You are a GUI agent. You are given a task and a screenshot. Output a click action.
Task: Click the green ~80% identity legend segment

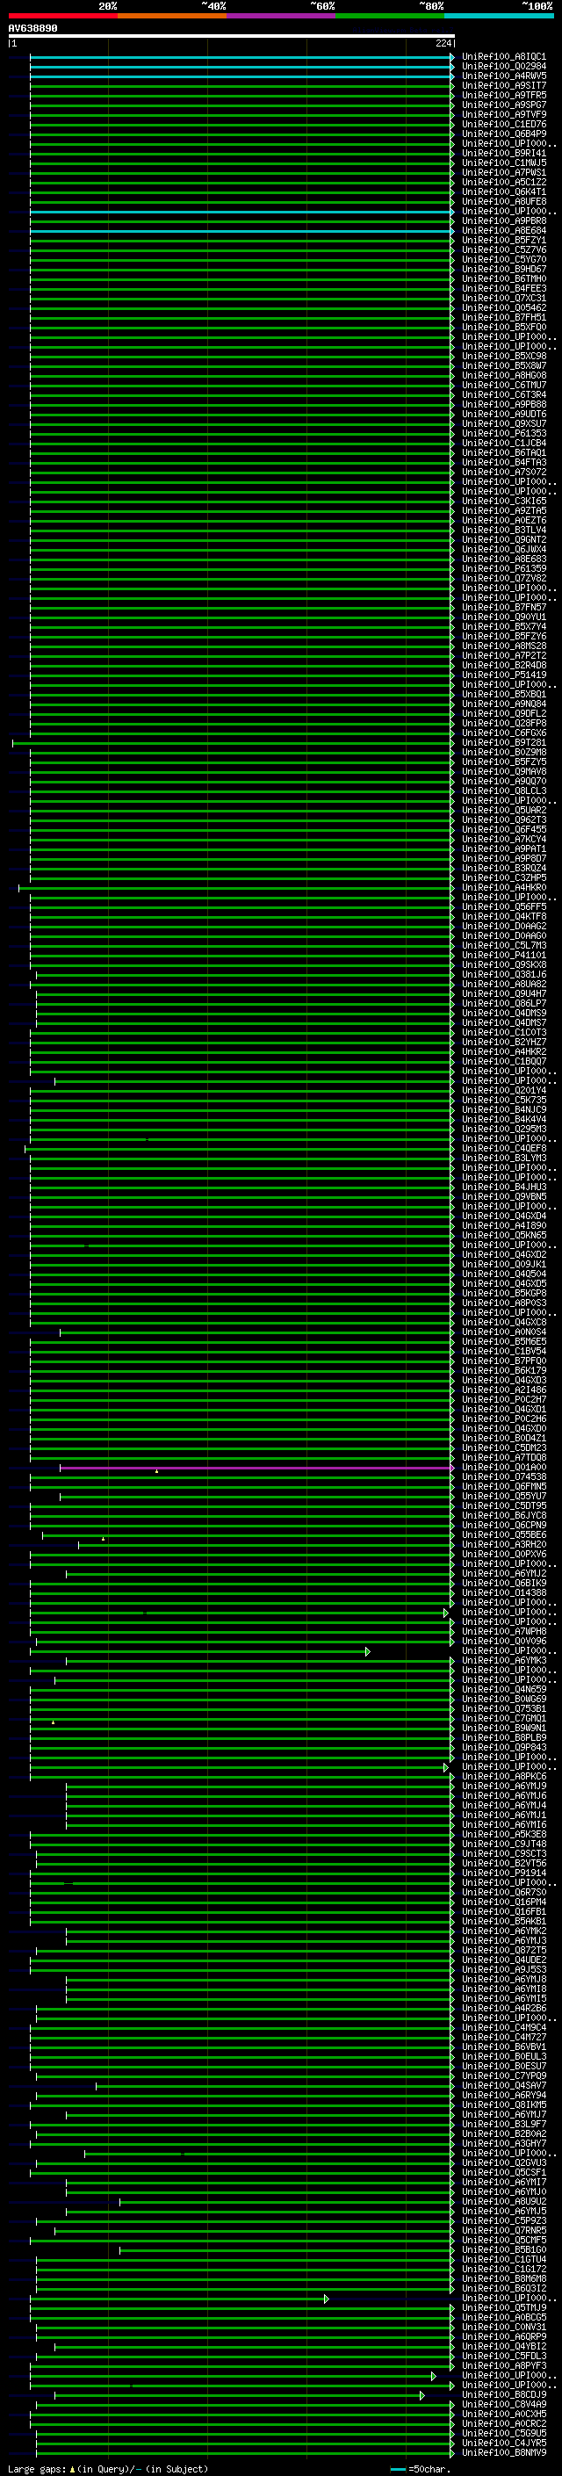point(390,16)
